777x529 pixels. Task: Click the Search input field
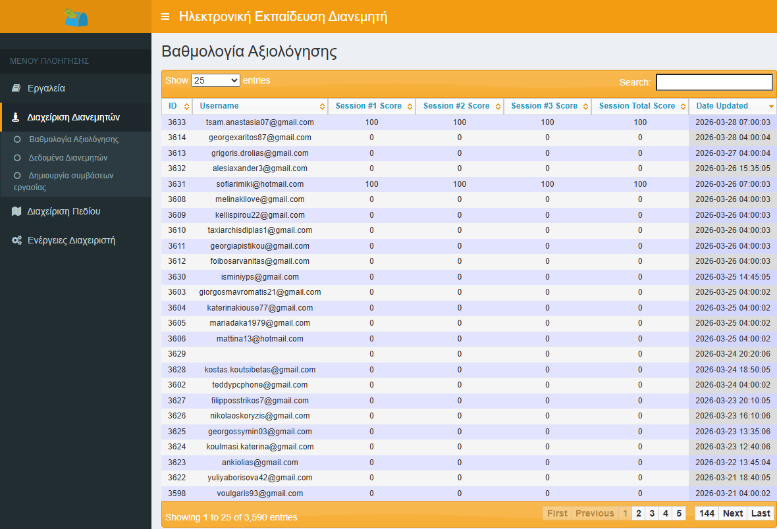click(x=714, y=82)
